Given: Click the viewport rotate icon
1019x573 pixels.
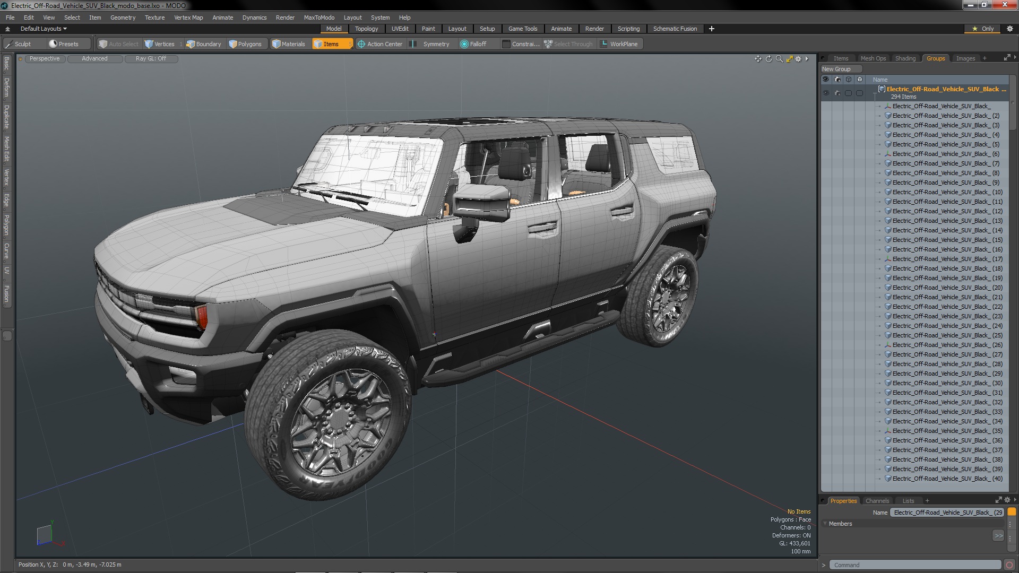Looking at the screenshot, I should (x=768, y=59).
